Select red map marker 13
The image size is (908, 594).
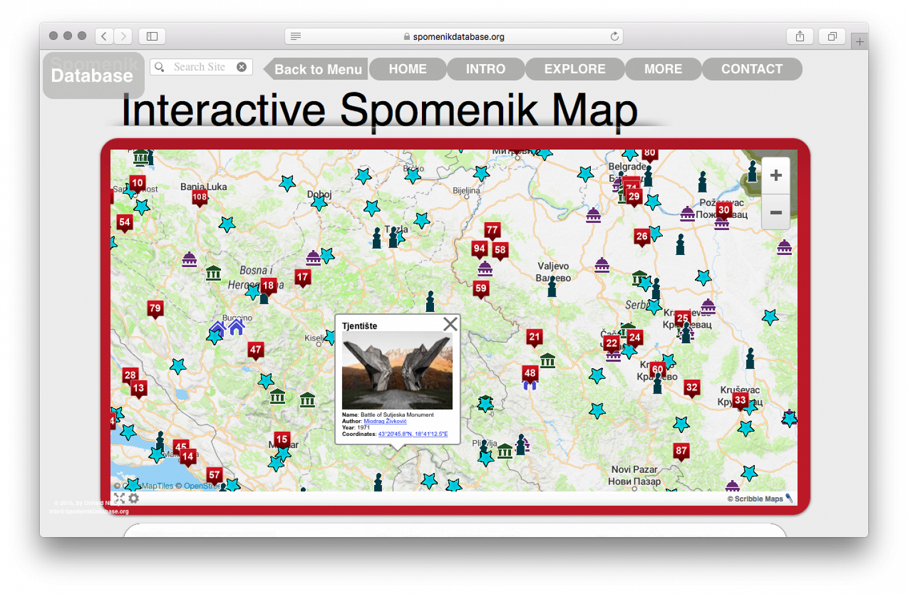139,389
